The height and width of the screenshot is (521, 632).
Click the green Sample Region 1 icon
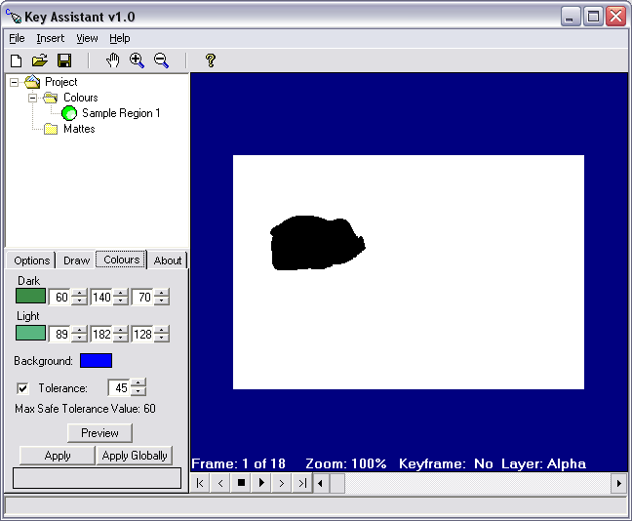(69, 113)
